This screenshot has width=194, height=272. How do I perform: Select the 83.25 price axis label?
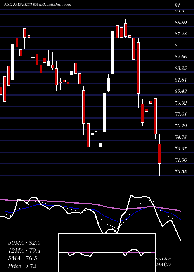[x=181, y=68]
